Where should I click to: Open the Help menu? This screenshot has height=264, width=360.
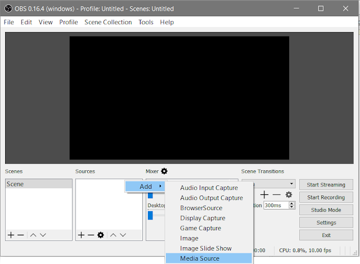[167, 22]
